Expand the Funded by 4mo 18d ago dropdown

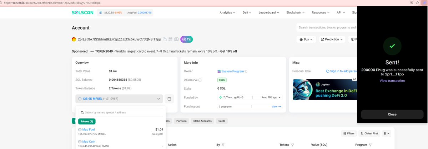click(271, 97)
